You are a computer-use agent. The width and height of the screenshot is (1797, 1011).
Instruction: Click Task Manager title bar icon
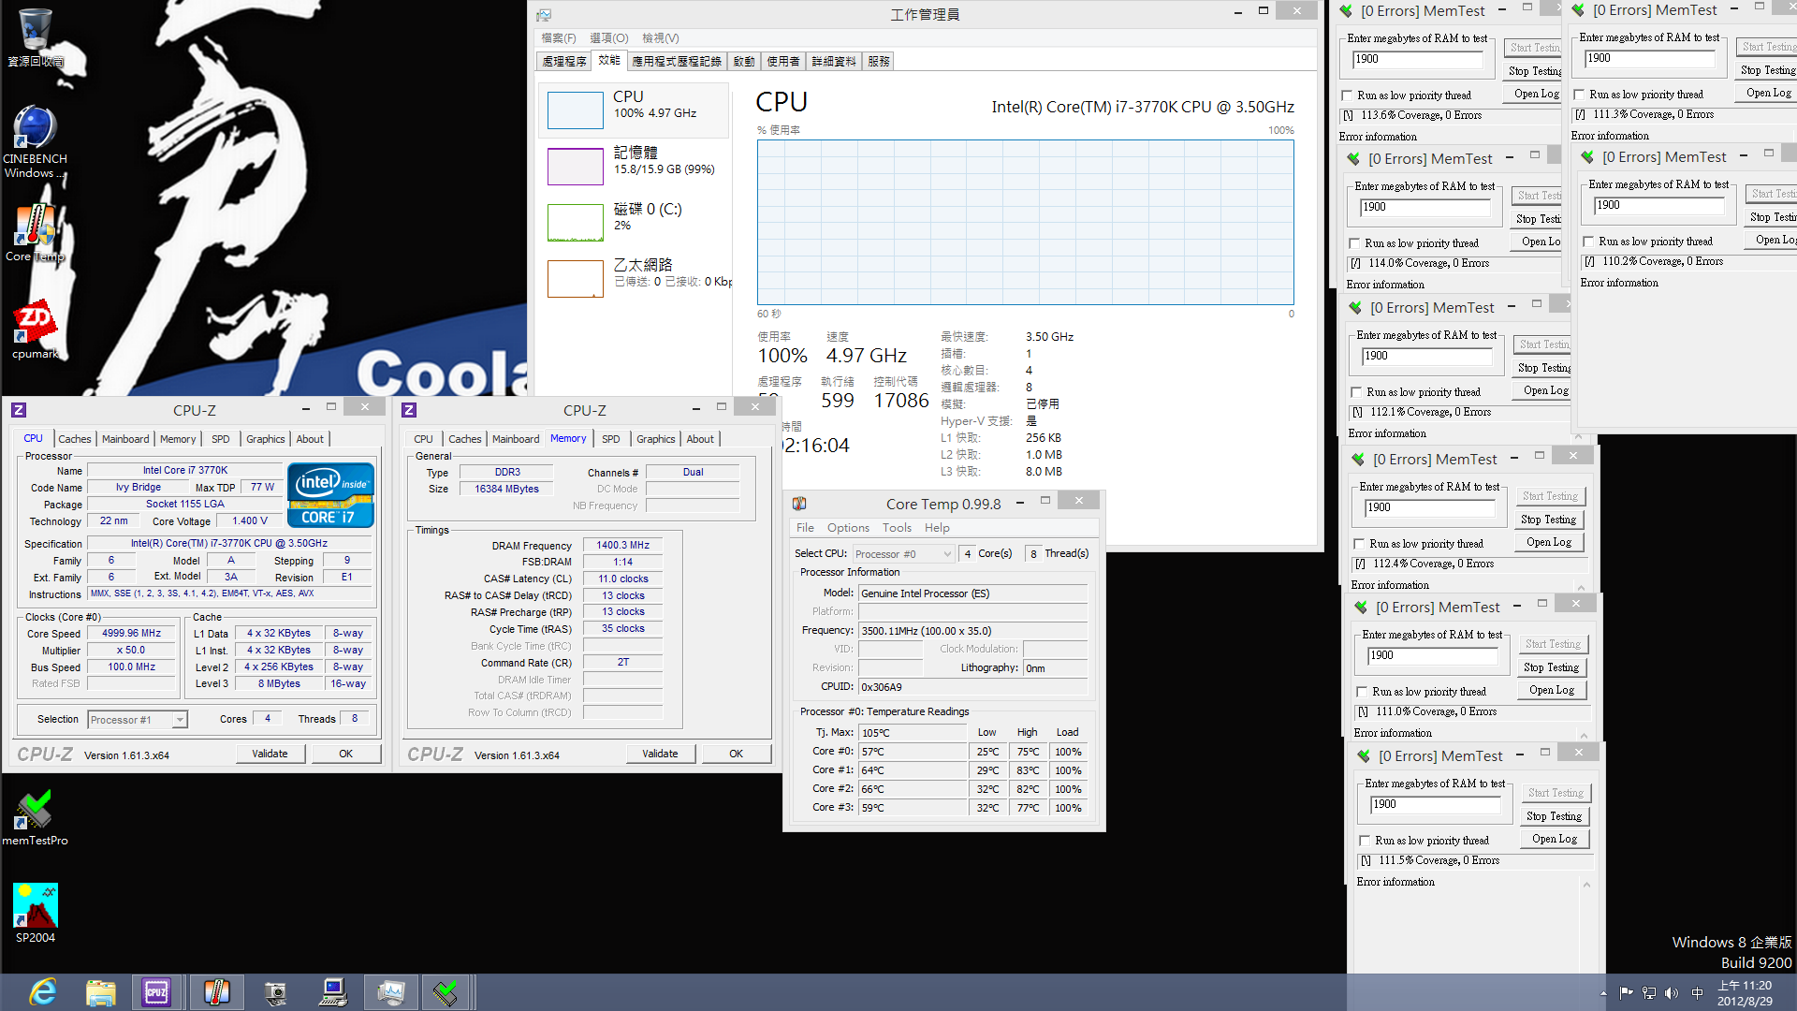544,15
